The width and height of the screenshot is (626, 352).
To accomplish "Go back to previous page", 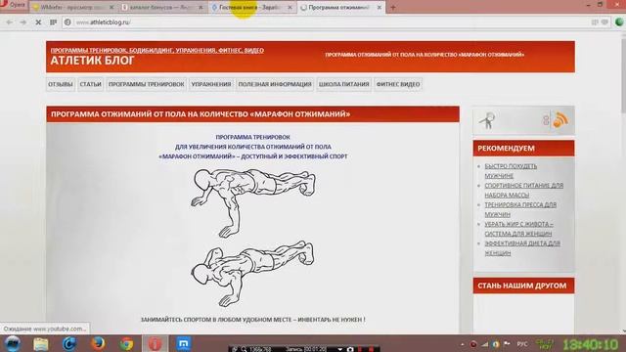I will (x=9, y=22).
